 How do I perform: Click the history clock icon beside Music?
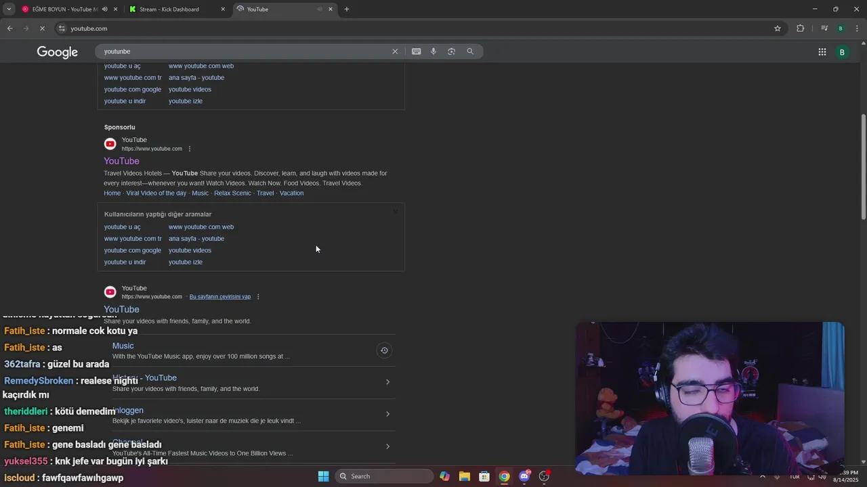point(384,350)
